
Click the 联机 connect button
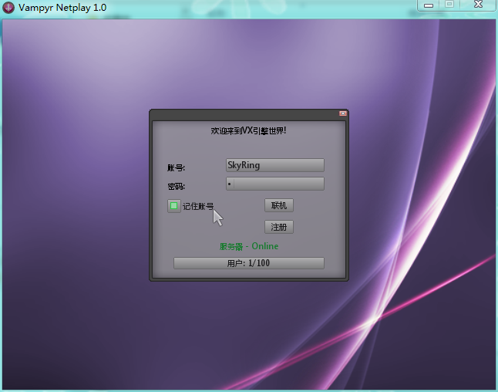click(279, 205)
